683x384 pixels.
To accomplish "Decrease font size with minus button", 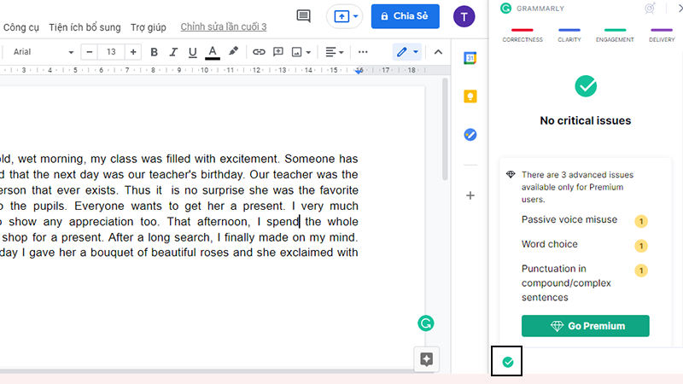I will click(90, 52).
